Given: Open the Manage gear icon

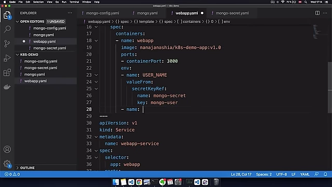Looking at the screenshot, I should point(7,164).
